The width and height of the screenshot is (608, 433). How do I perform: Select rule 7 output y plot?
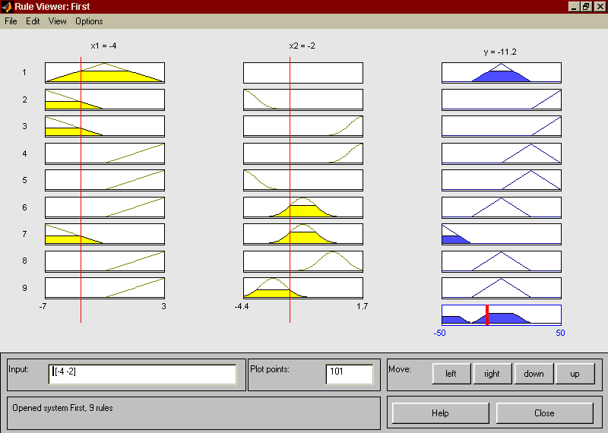coord(502,234)
